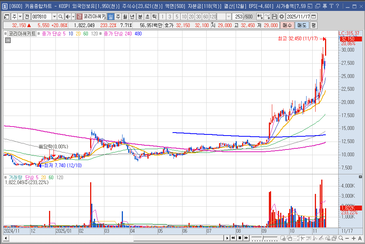365x244 pixels.
Task: Expand the stock code 007810 dropdown
Action: coord(54,17)
